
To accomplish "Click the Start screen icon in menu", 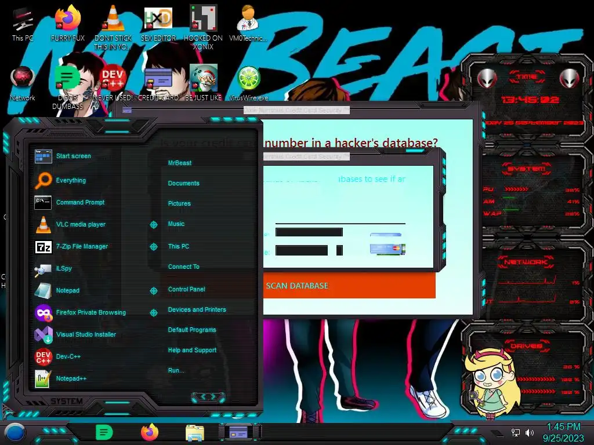I will pyautogui.click(x=43, y=156).
